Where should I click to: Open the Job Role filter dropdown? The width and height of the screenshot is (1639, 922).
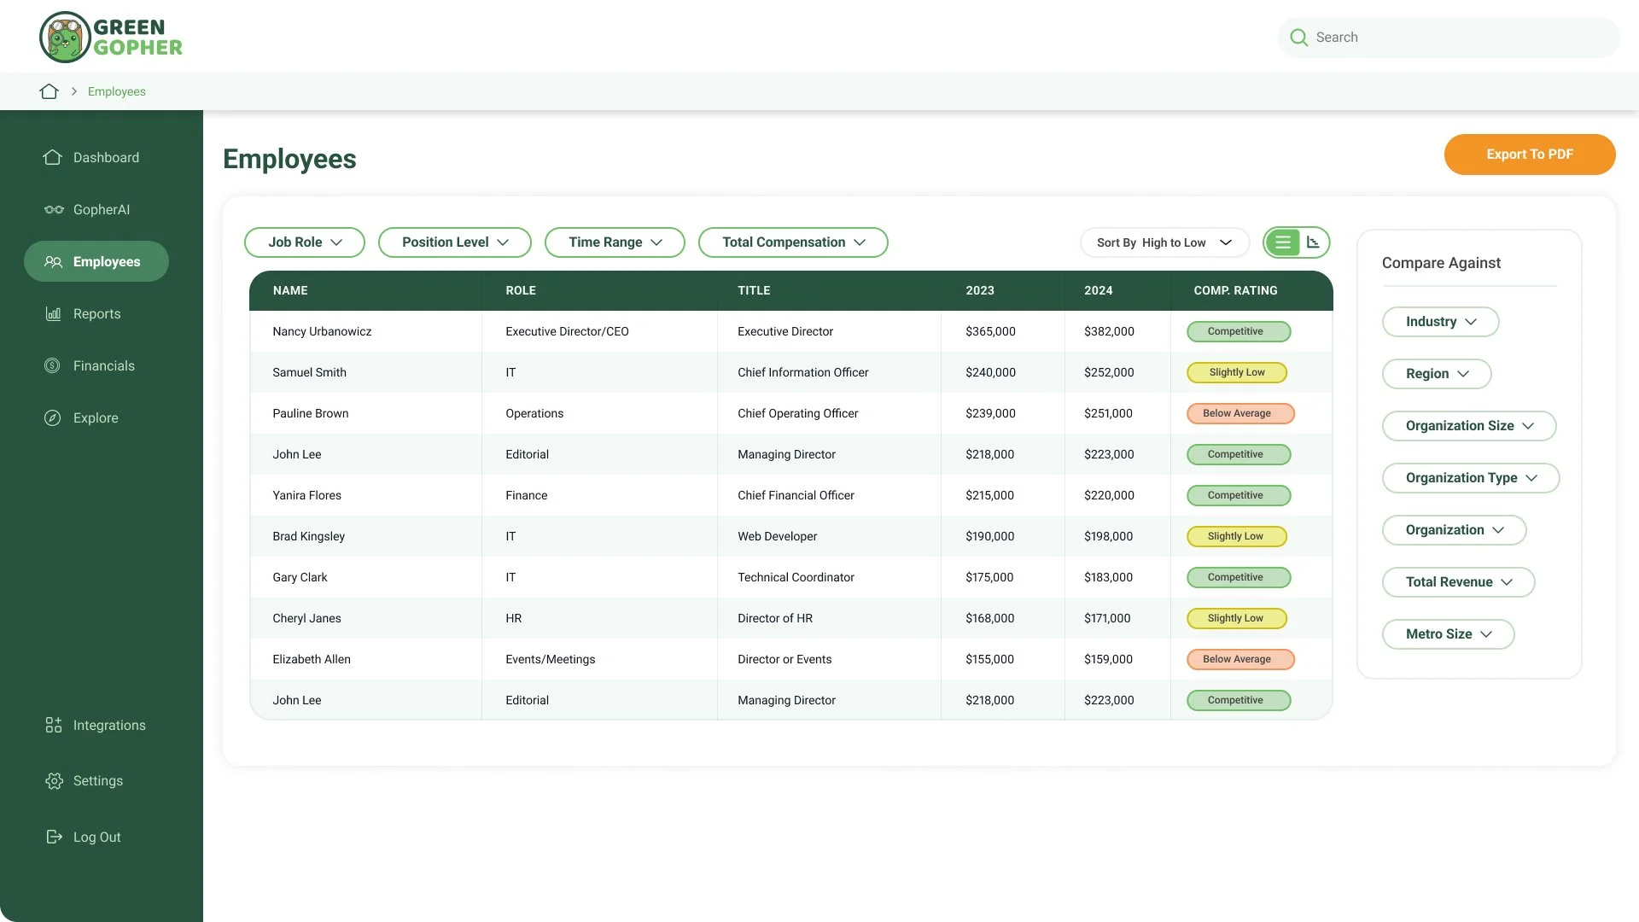pyautogui.click(x=305, y=242)
